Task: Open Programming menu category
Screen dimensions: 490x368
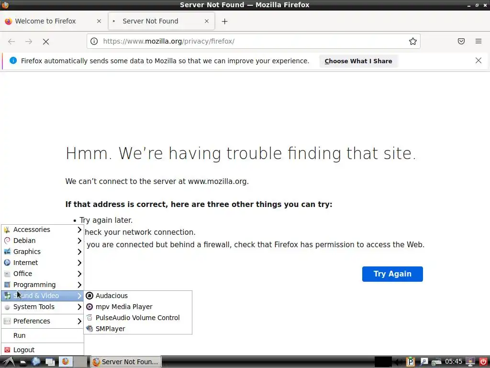Action: click(x=43, y=285)
